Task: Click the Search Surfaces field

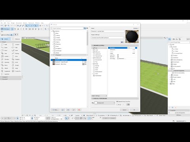Action: click(67, 28)
